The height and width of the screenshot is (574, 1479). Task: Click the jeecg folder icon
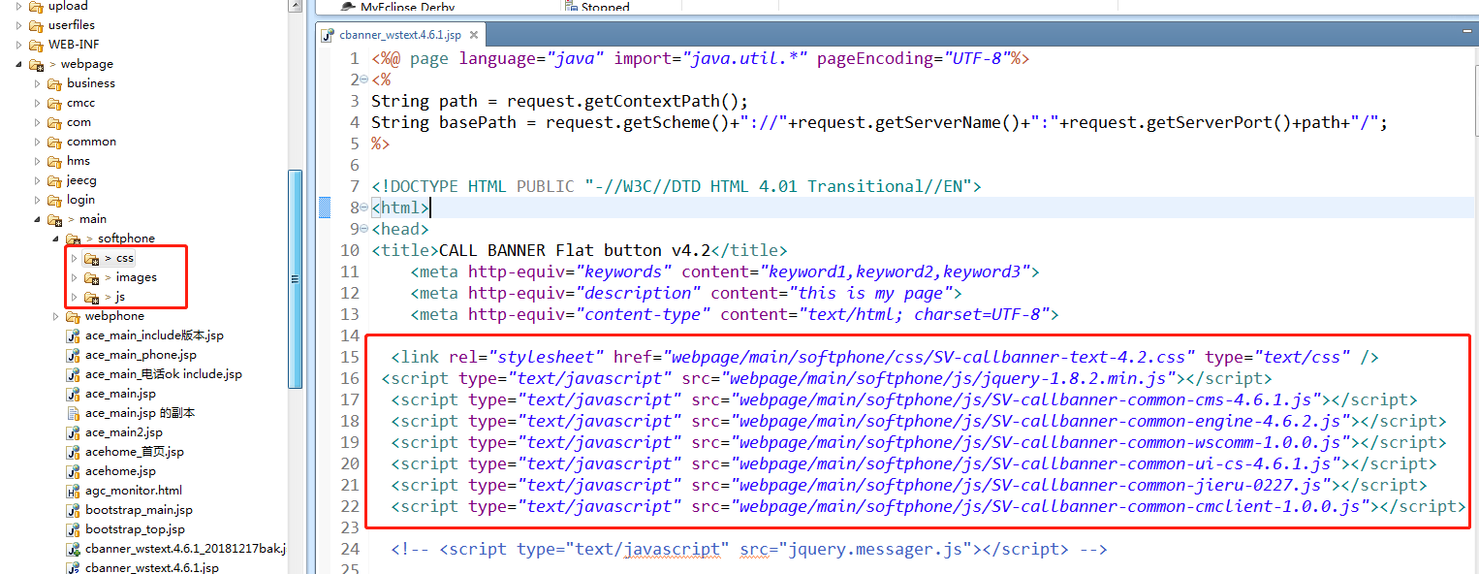click(54, 180)
